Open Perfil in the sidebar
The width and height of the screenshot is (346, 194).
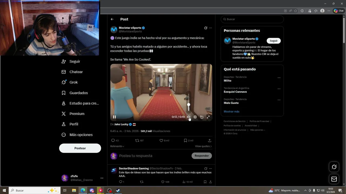(70, 124)
